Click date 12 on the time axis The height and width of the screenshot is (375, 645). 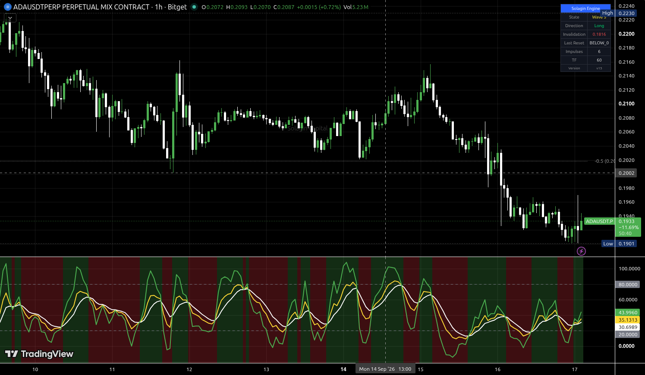point(189,369)
